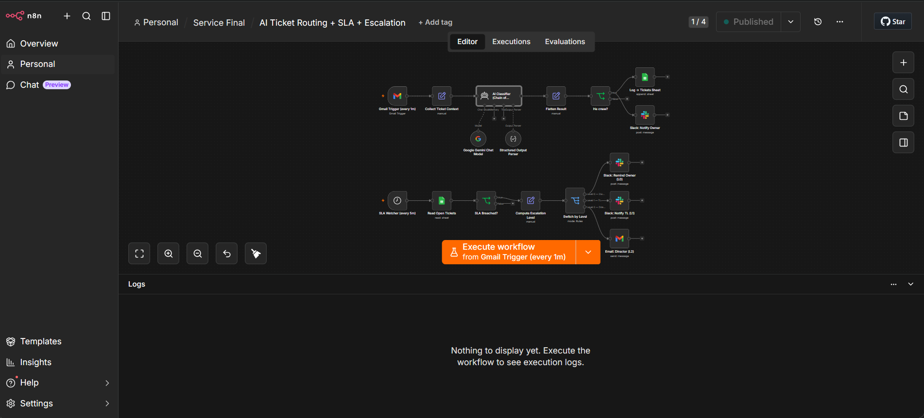Open the Published dropdown arrow
Image resolution: width=924 pixels, height=418 pixels.
pyautogui.click(x=790, y=22)
